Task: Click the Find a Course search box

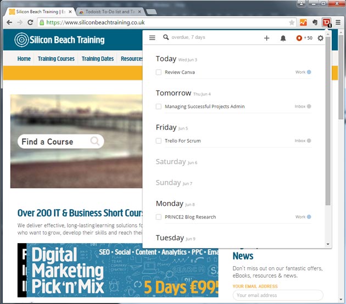Action: pos(55,142)
